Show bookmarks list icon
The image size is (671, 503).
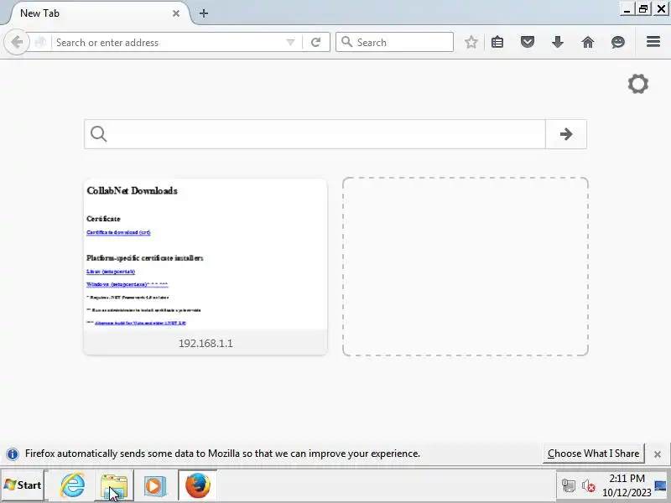coord(497,43)
